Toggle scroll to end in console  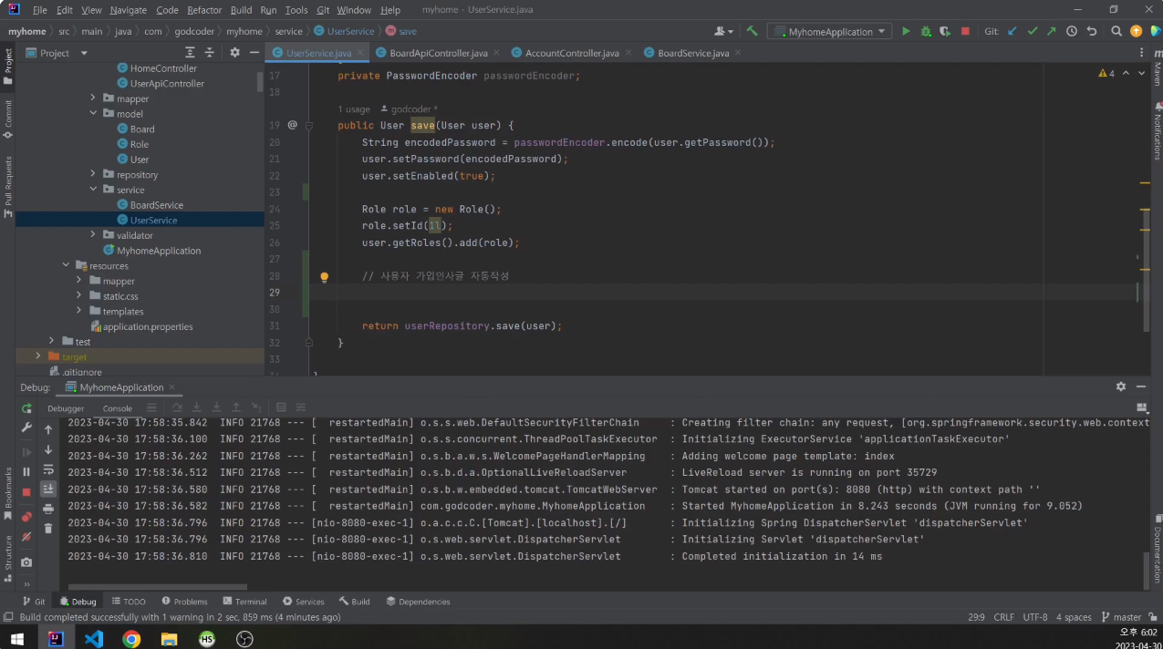pyautogui.click(x=48, y=489)
